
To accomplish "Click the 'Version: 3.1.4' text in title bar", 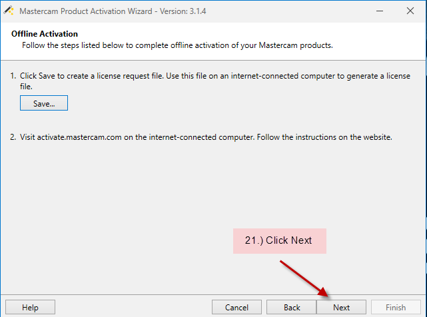I will coord(183,11).
